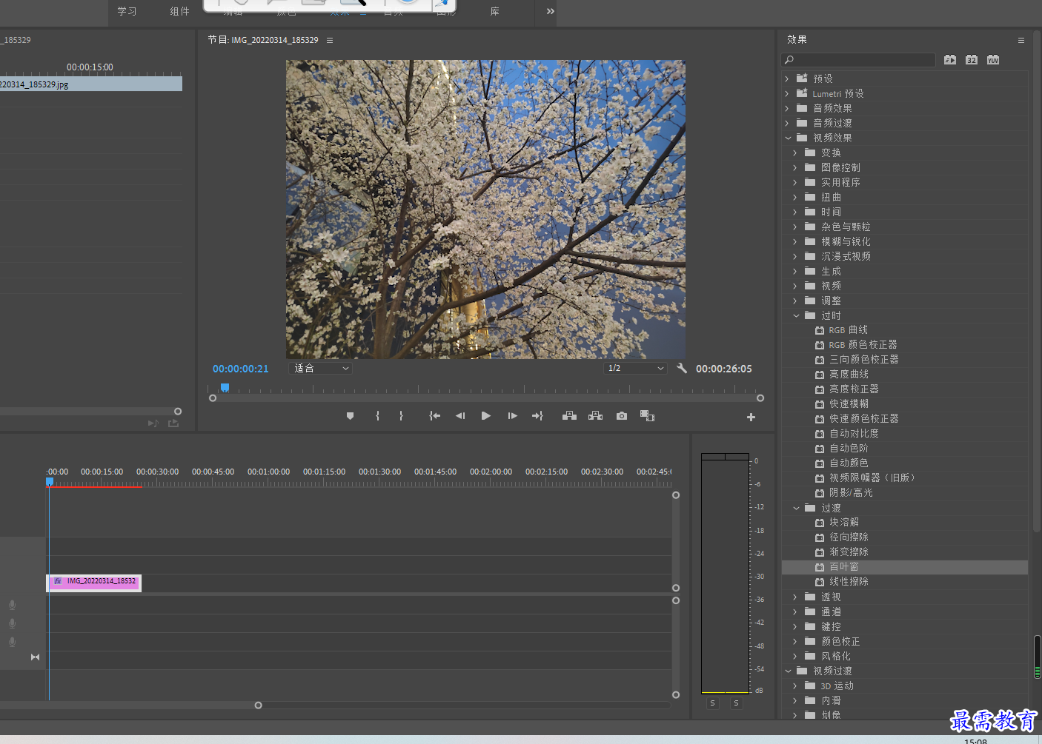Open 库 workspace tab
This screenshot has width=1042, height=744.
pyautogui.click(x=494, y=11)
